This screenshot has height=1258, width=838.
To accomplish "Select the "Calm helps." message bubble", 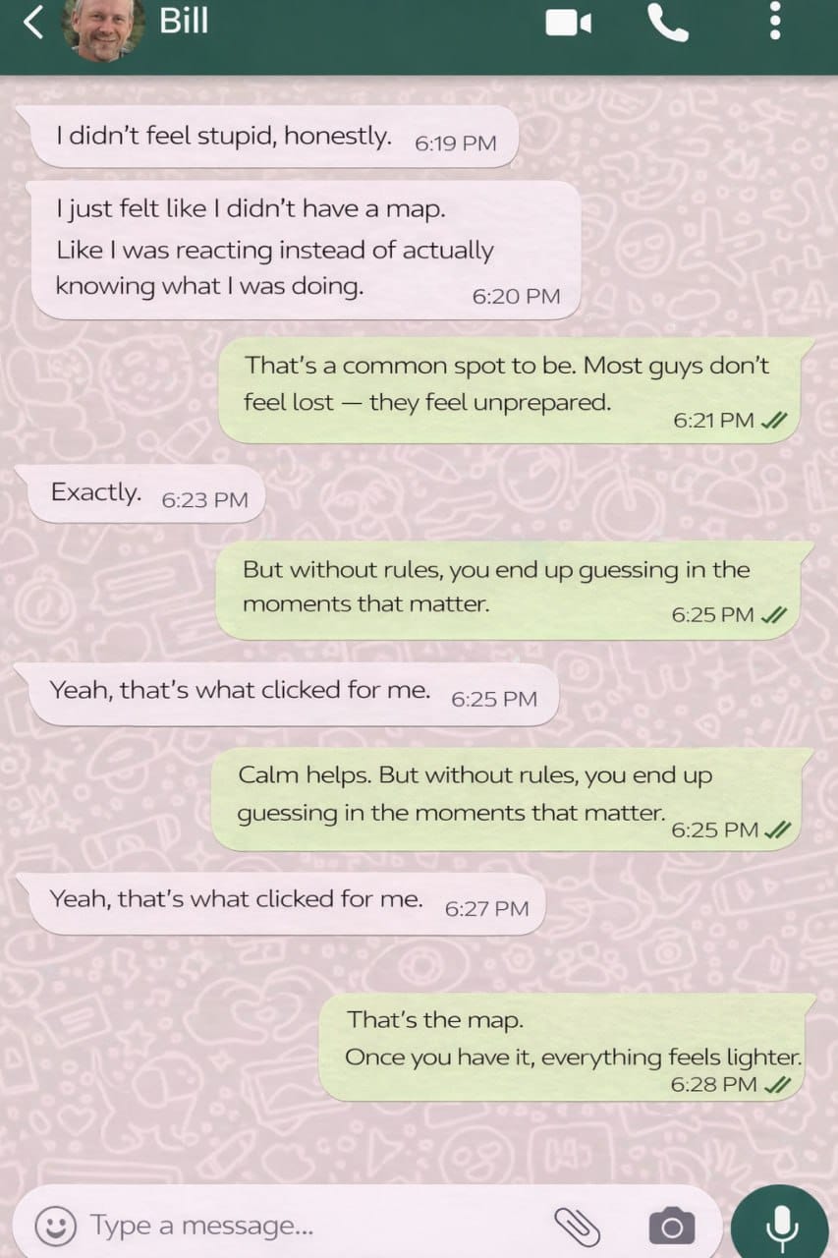I will (514, 799).
